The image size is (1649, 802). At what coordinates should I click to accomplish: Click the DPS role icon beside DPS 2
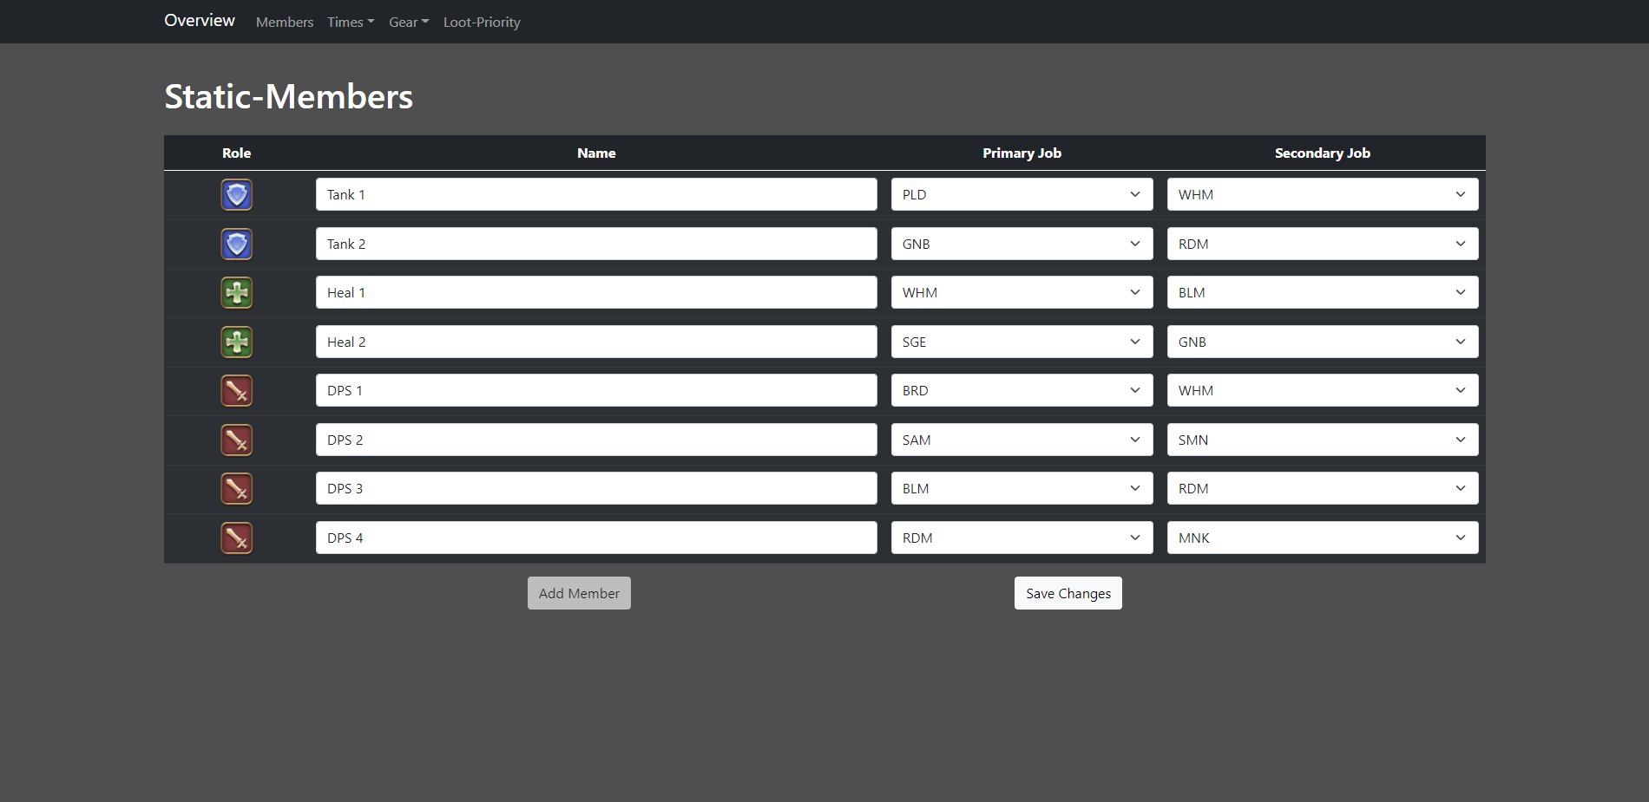(237, 440)
